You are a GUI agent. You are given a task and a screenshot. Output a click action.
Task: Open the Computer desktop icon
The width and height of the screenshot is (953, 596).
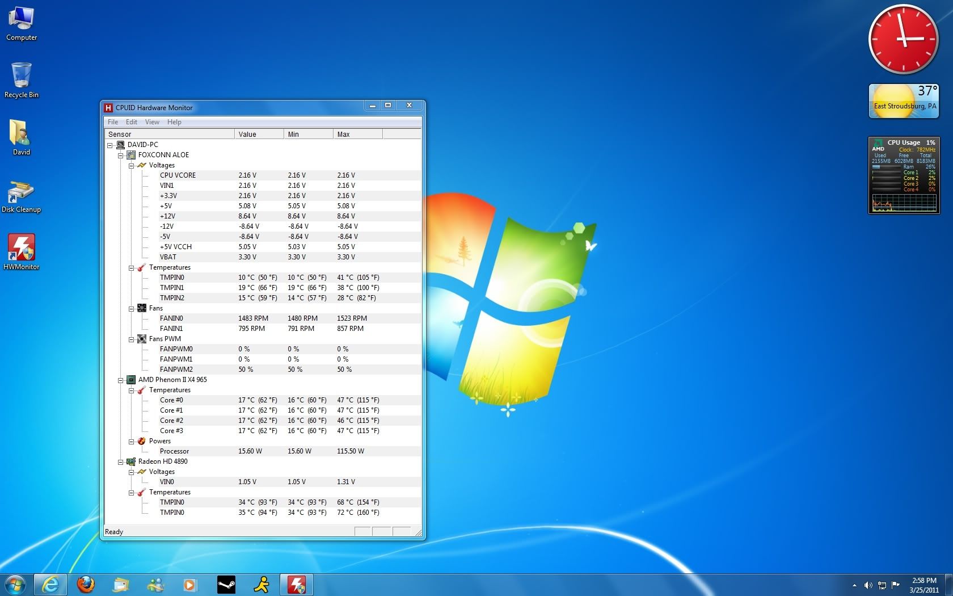coord(22,24)
